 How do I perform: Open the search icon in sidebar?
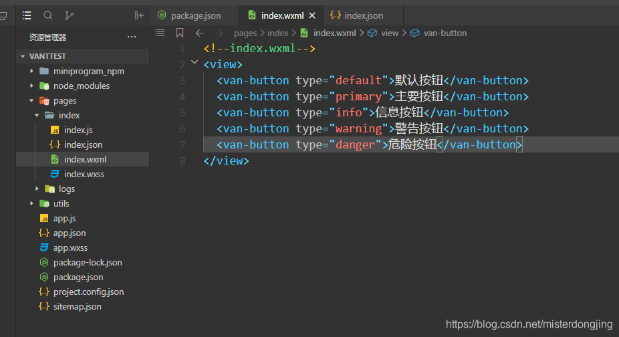(47, 15)
